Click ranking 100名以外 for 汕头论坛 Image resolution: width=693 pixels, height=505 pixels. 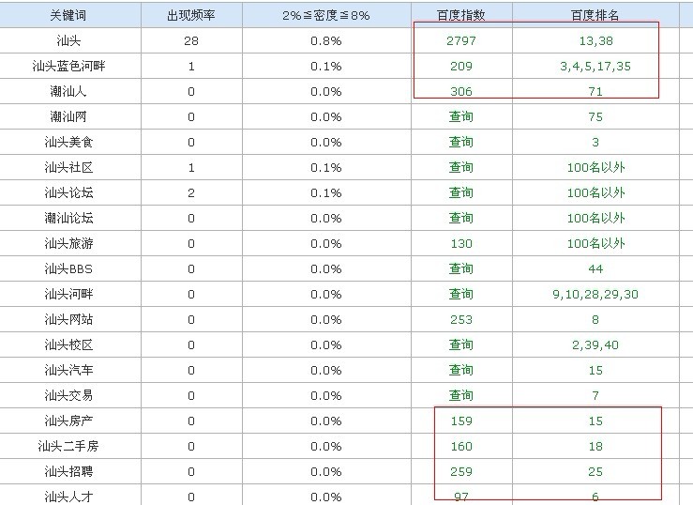[x=595, y=192]
